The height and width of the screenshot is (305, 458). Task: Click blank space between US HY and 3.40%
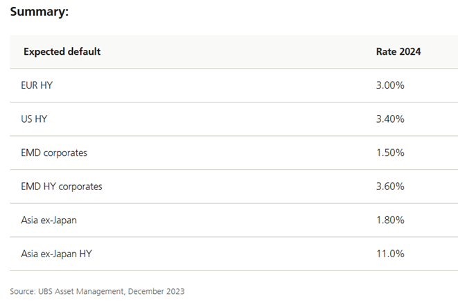click(208, 119)
